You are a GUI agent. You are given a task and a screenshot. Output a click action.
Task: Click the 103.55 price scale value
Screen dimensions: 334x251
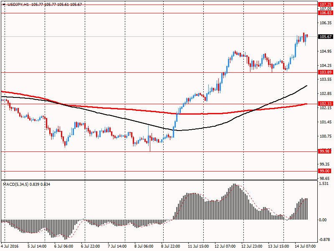pyautogui.click(x=326, y=79)
